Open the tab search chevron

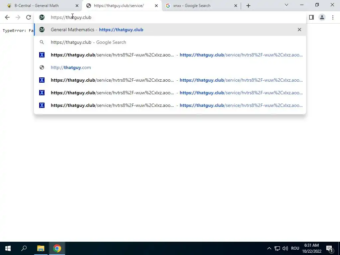click(287, 5)
